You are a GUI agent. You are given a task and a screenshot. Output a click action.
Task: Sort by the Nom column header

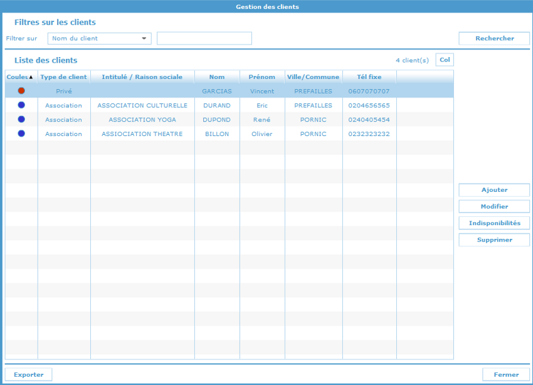click(x=217, y=76)
